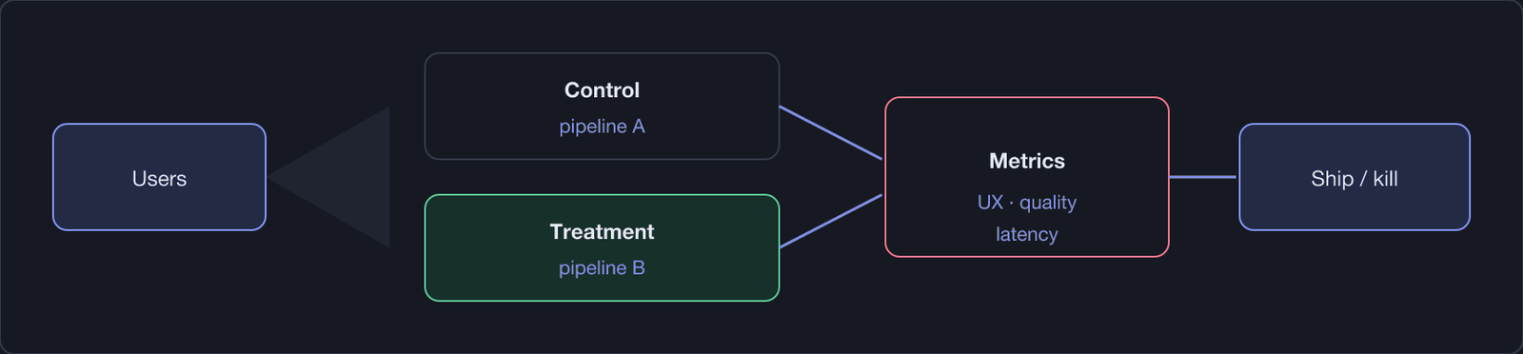
Task: Click the dark triangle splitter shape
Action: point(343,177)
